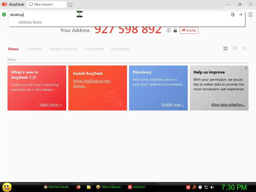
Task: Open the hamburger main menu
Action: pos(250,14)
